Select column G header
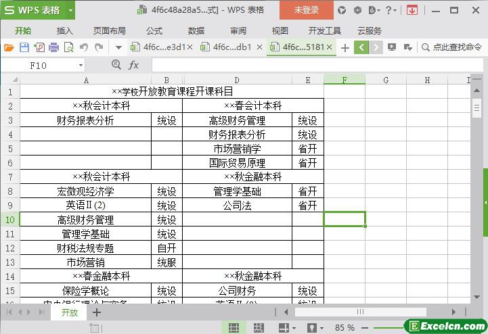The image size is (488, 334). [386, 80]
